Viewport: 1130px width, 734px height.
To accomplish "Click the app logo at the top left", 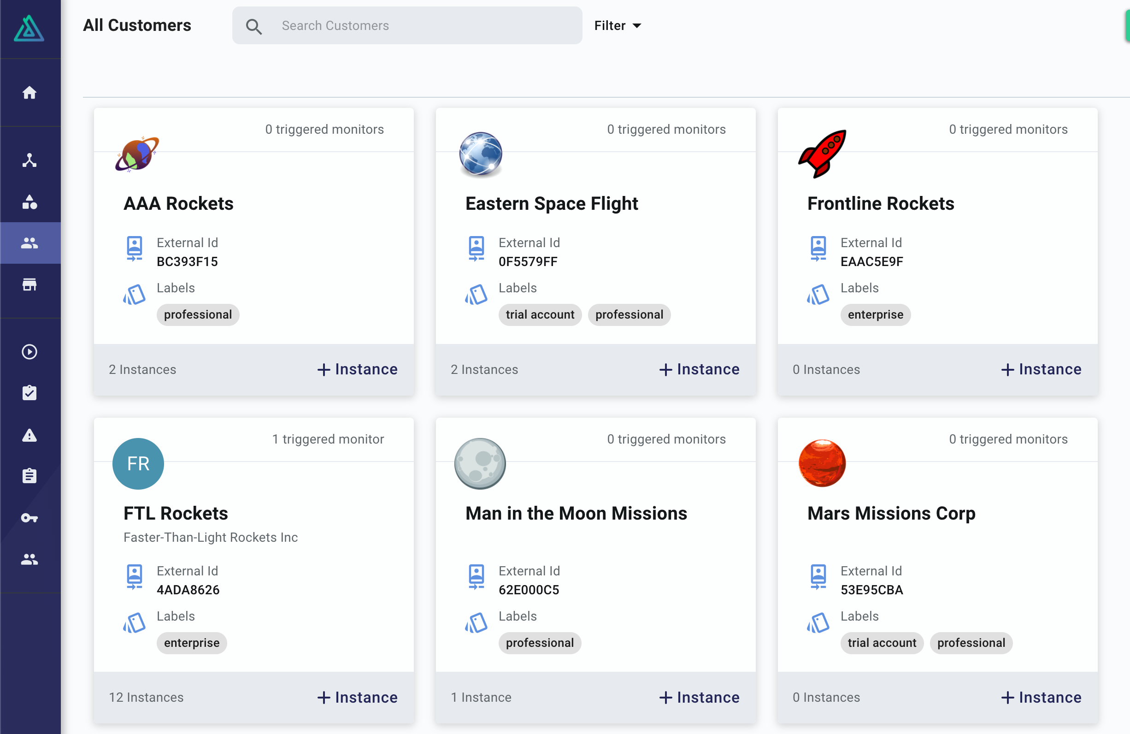I will (29, 29).
